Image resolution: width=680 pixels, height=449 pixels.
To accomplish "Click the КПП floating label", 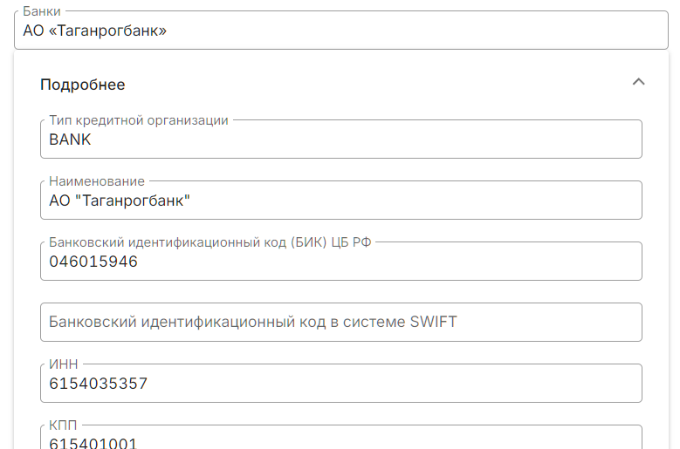I will 64,425.
